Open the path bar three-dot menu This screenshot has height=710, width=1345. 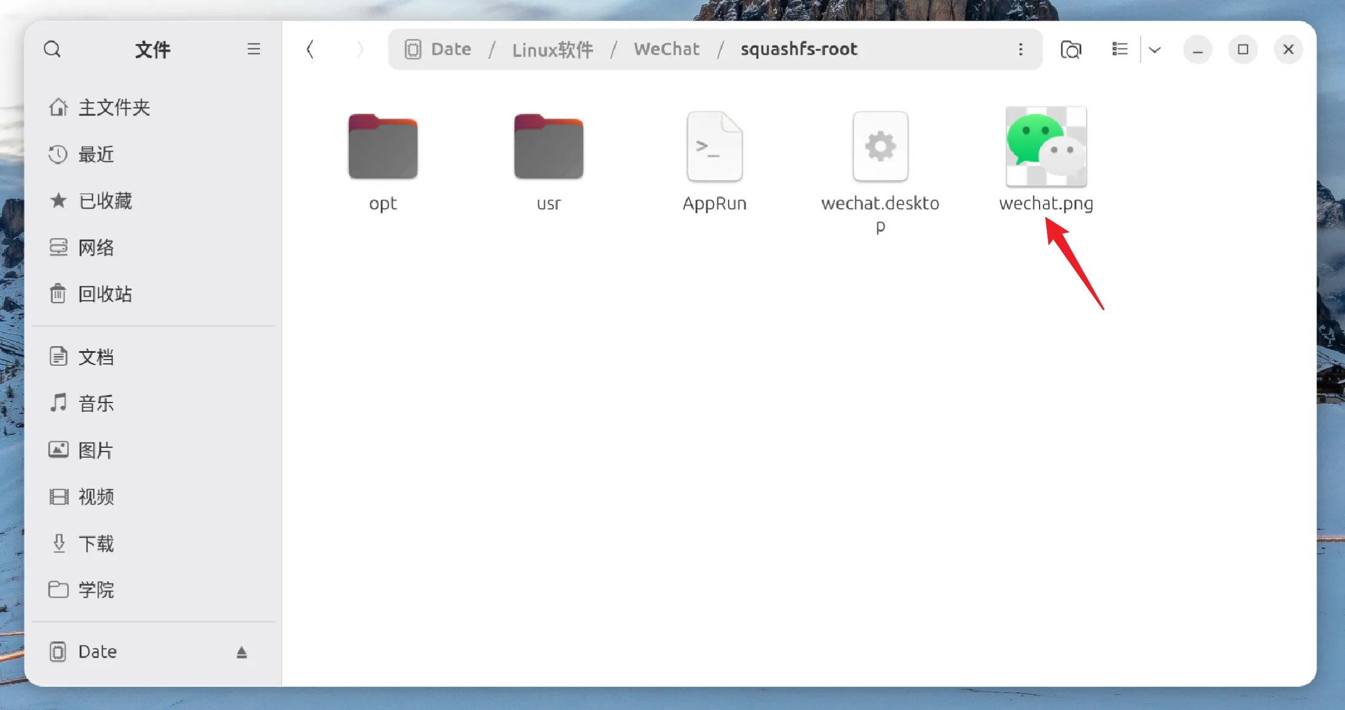[x=1021, y=49]
